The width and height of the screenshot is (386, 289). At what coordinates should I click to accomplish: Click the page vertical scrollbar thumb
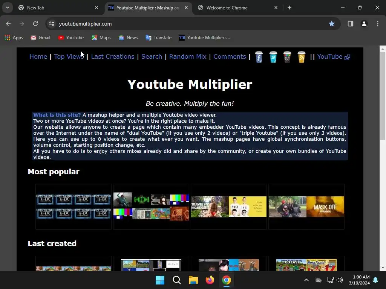coord(383,96)
